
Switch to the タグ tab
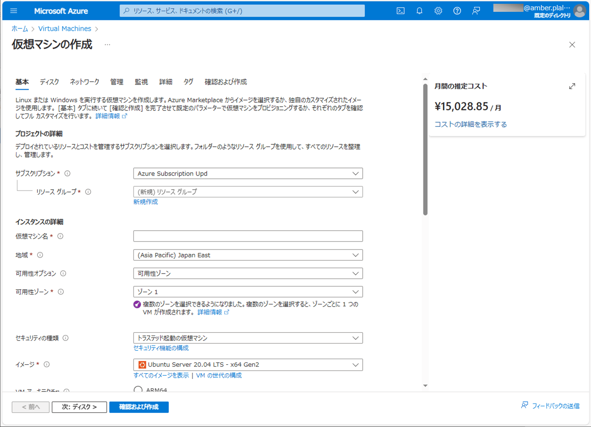[x=189, y=82]
